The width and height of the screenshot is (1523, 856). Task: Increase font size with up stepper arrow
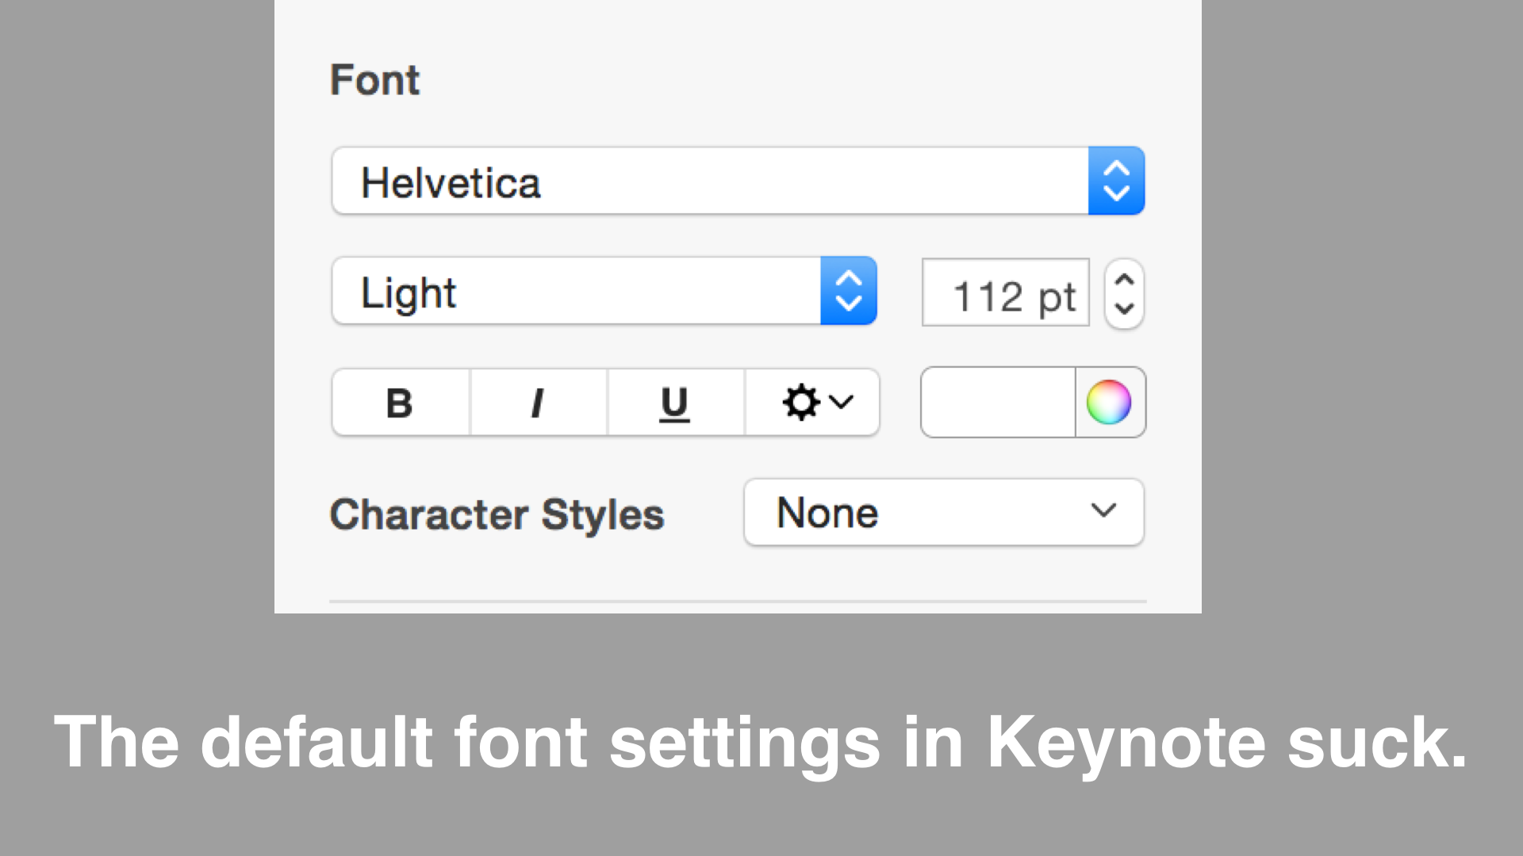point(1124,279)
